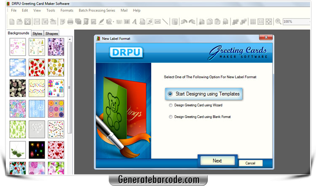This screenshot has height=186, width=316.
Task: Open the Mail menu
Action: (124, 10)
